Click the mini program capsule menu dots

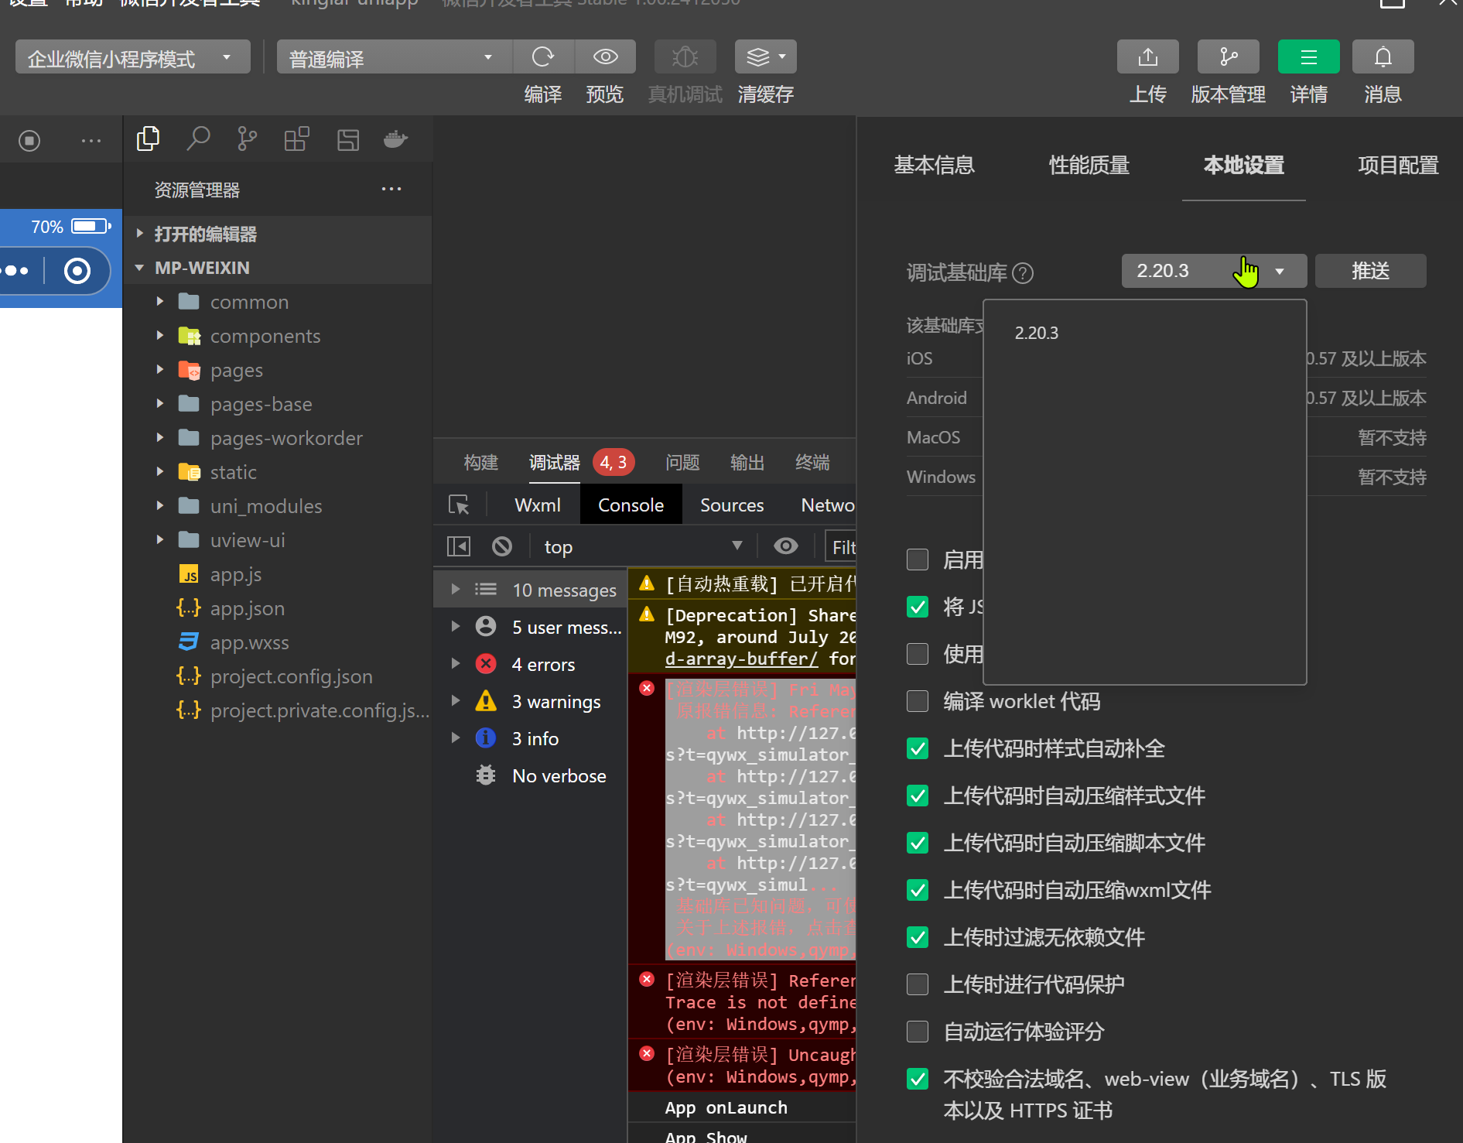tap(15, 271)
